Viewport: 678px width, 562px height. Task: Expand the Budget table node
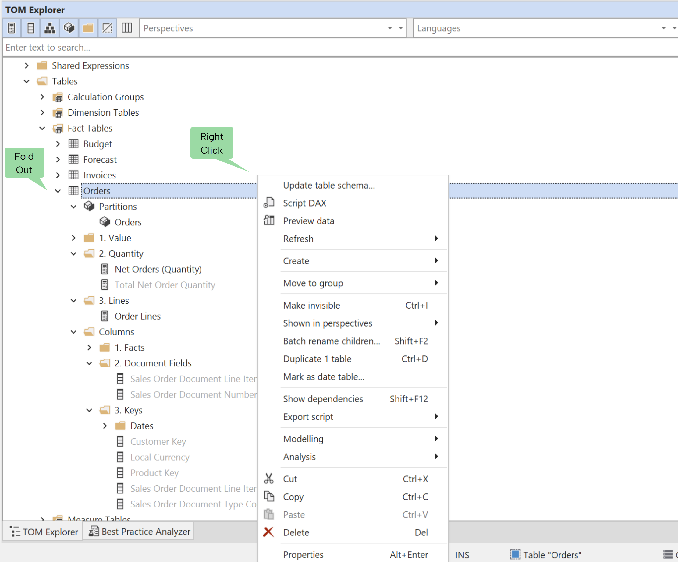[58, 144]
